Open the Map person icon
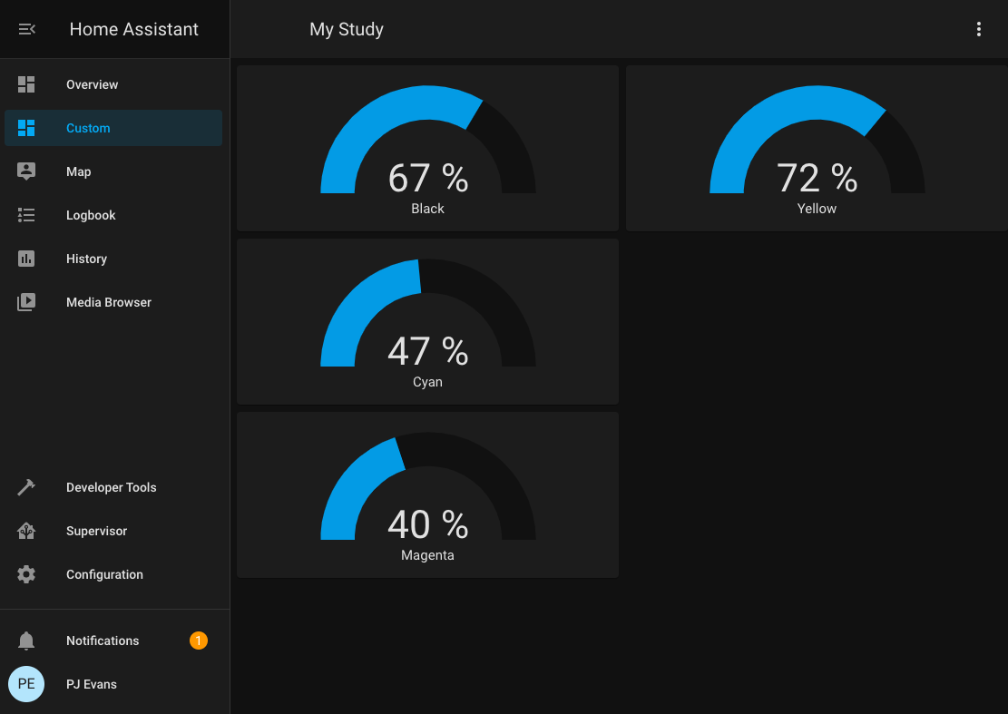Image resolution: width=1008 pixels, height=714 pixels. click(x=26, y=171)
